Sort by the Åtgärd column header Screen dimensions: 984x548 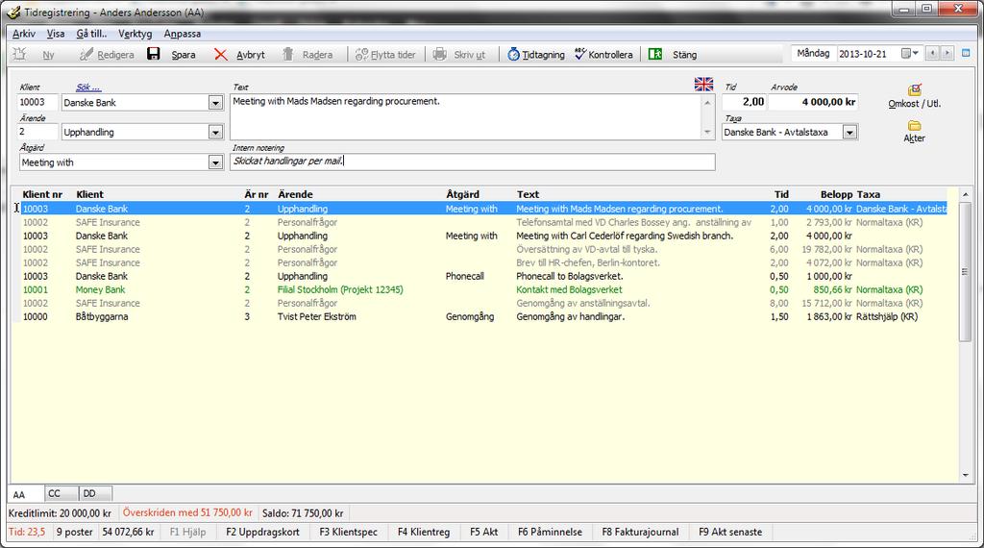[x=462, y=194]
